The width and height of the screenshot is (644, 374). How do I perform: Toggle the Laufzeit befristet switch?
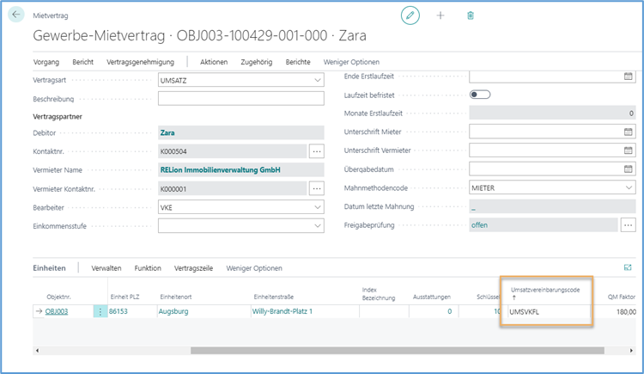click(479, 95)
